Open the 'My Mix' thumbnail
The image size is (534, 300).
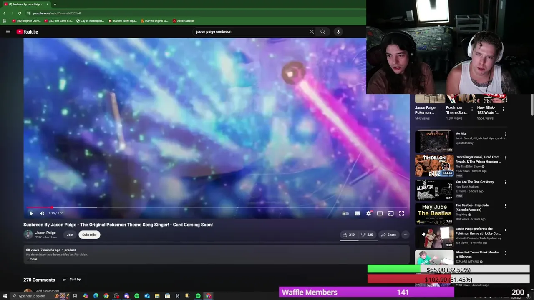tap(434, 141)
